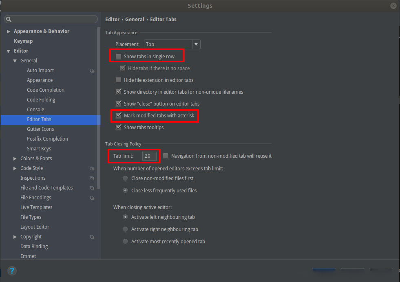Go to Code Folding settings
Screen dimensions: 400x282
(41, 100)
